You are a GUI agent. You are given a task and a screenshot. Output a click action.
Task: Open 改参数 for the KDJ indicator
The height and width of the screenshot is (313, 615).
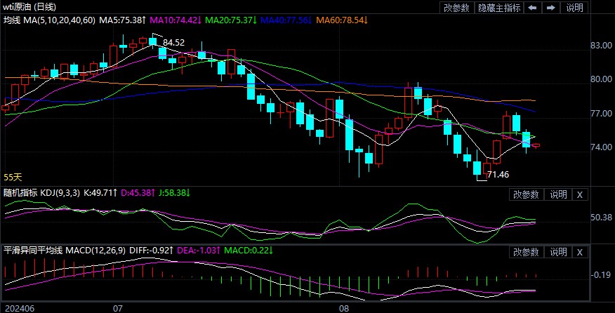point(525,194)
